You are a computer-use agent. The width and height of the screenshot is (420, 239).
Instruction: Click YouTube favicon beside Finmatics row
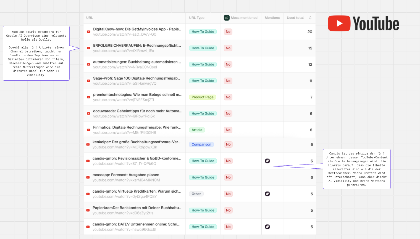pyautogui.click(x=88, y=130)
